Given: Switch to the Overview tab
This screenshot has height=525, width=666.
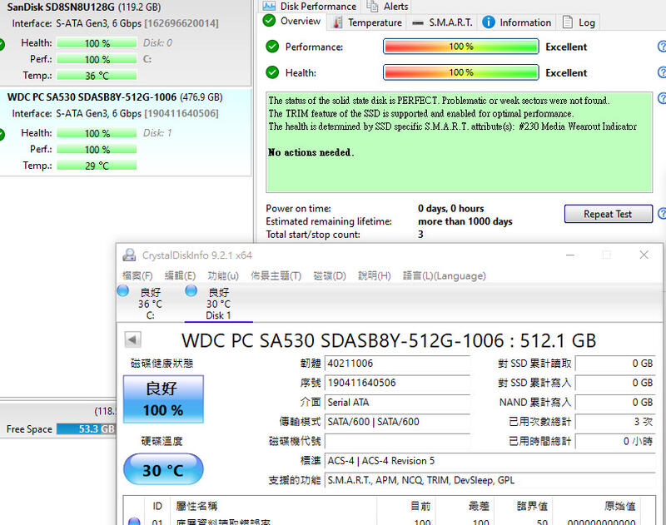Looking at the screenshot, I should (291, 22).
